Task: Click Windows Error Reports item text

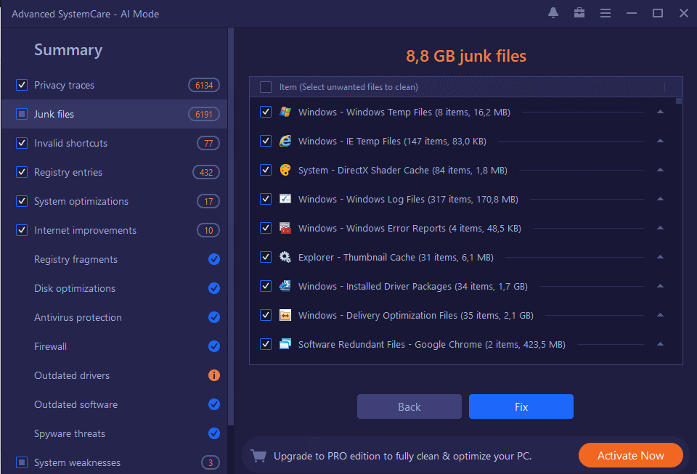Action: pyautogui.click(x=409, y=229)
